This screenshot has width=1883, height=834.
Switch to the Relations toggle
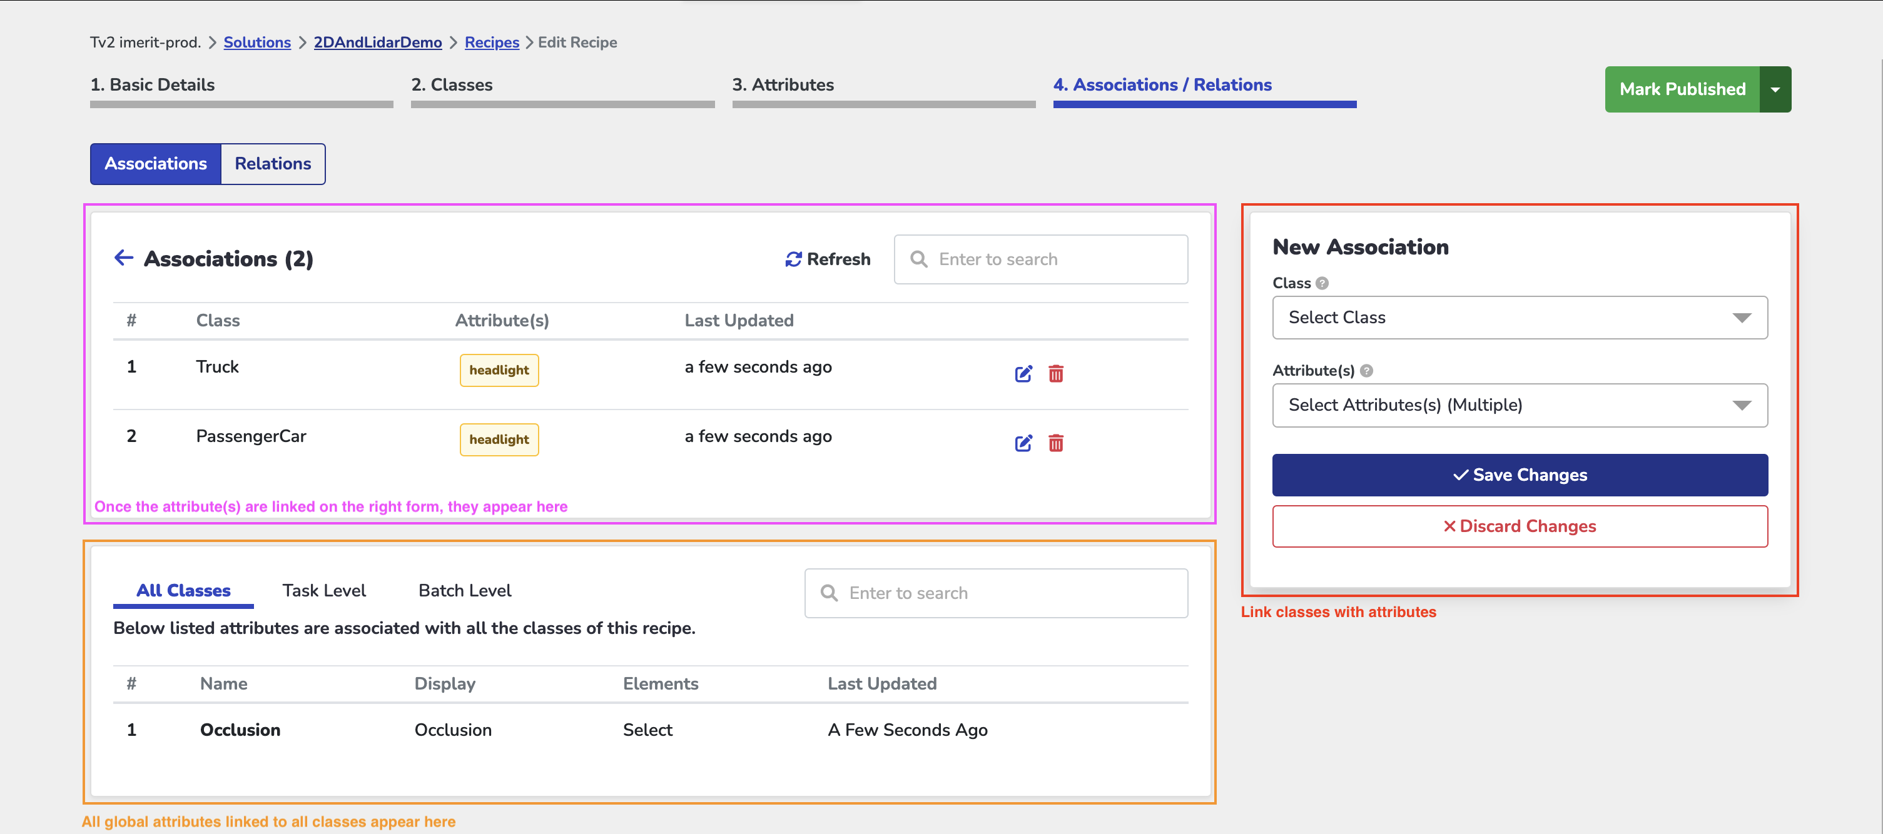pos(272,164)
